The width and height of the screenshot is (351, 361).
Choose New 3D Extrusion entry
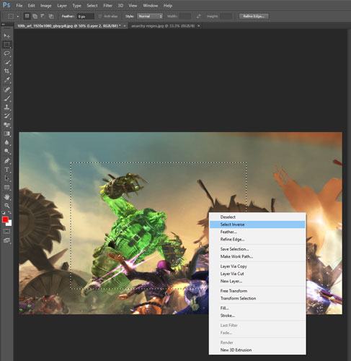(x=257, y=349)
